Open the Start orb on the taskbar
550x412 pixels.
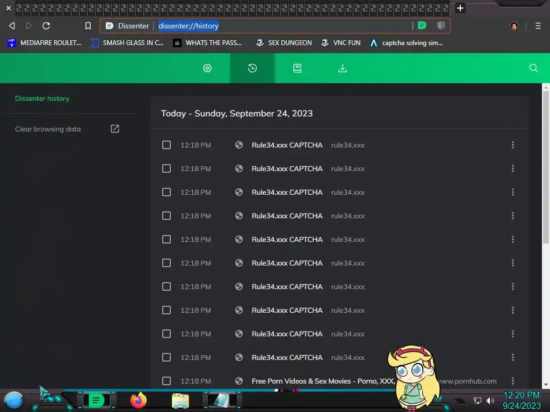point(14,400)
